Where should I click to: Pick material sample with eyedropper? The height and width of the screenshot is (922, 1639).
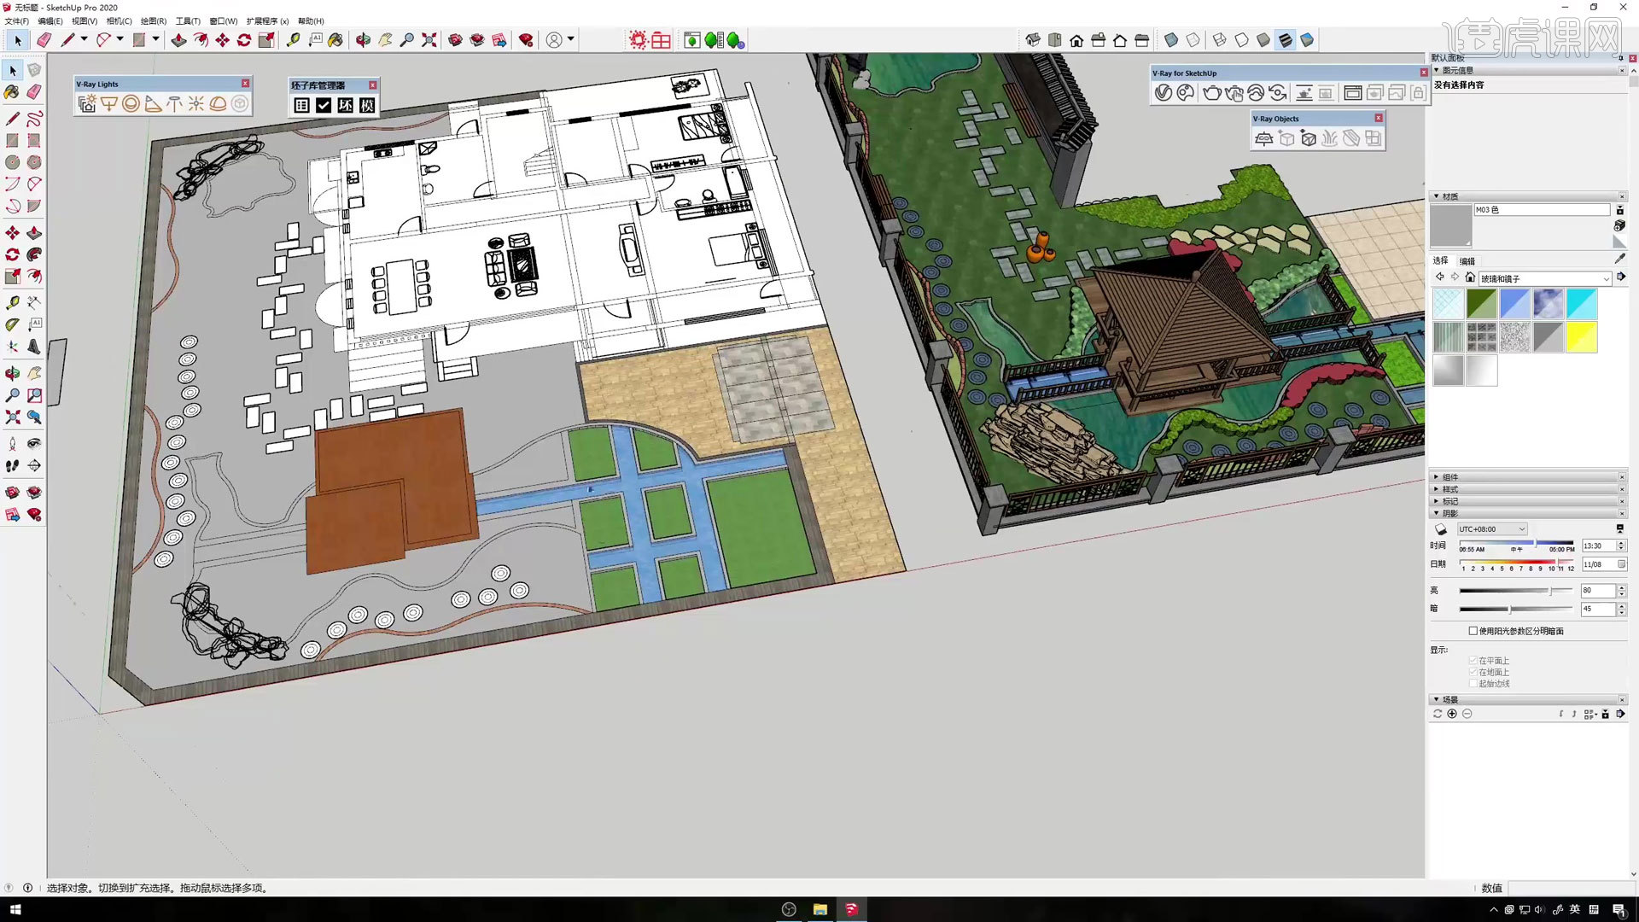pyautogui.click(x=1619, y=259)
